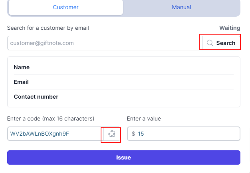Select the Contact number row
Screen dimensions: 250x173
[124, 97]
